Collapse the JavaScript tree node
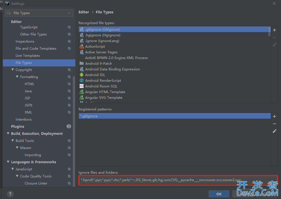Screen dimensions: 281x199 [12, 169]
